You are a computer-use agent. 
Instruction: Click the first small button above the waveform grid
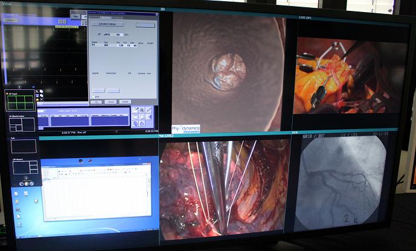click(60, 22)
